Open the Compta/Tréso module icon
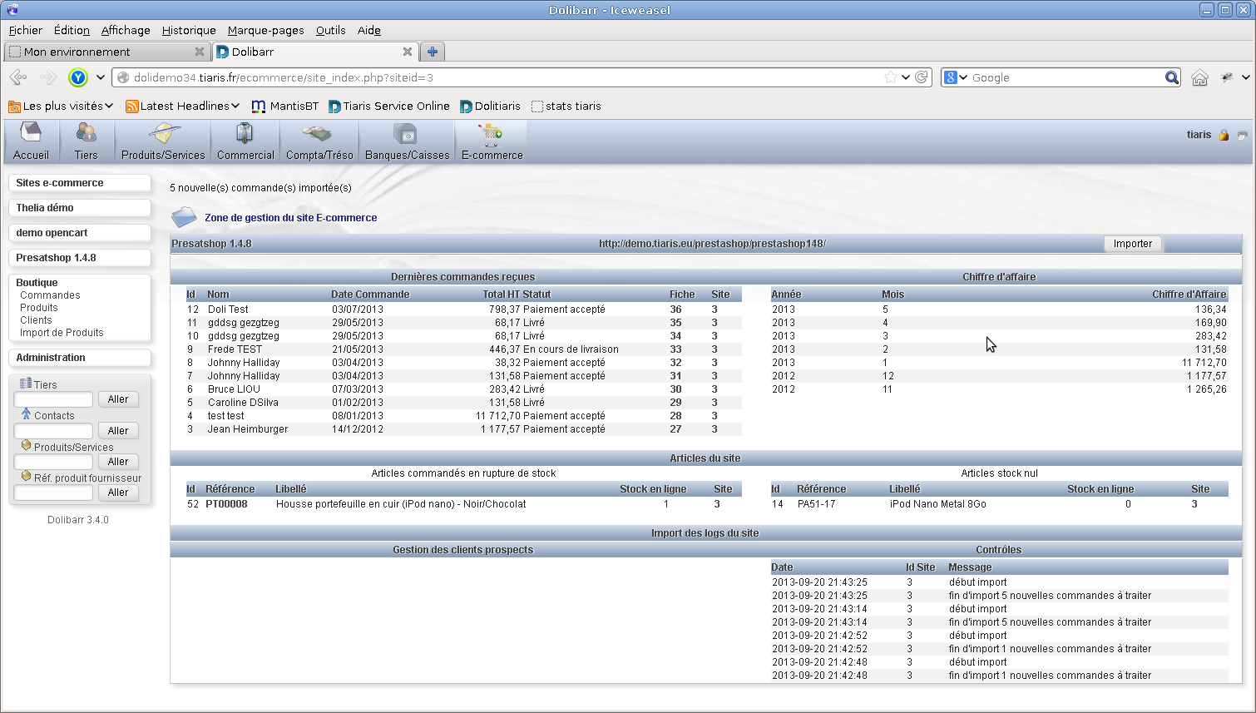Image resolution: width=1256 pixels, height=713 pixels. coord(319,134)
